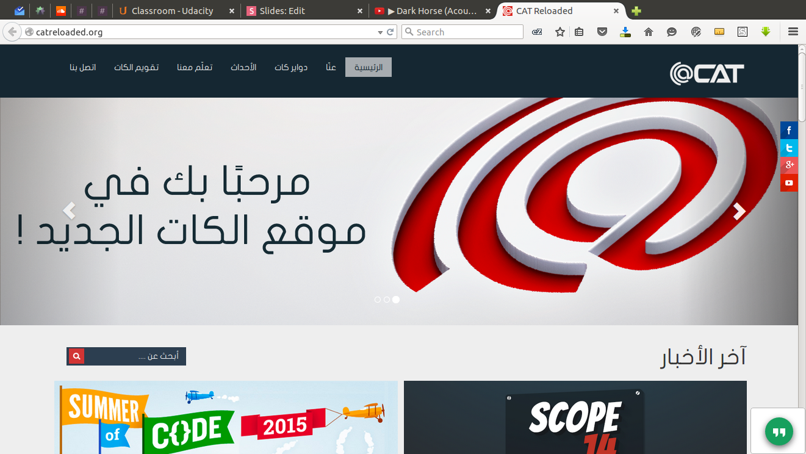Activate the yellow ruler measuring icon
The width and height of the screenshot is (806, 454).
tap(719, 32)
